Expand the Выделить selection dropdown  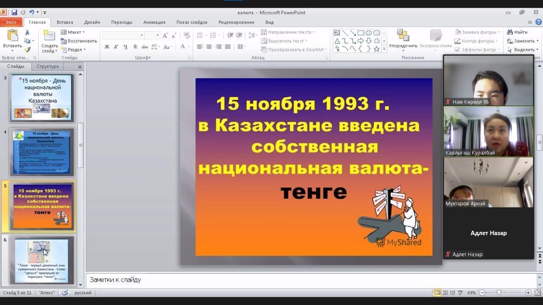tap(522, 50)
